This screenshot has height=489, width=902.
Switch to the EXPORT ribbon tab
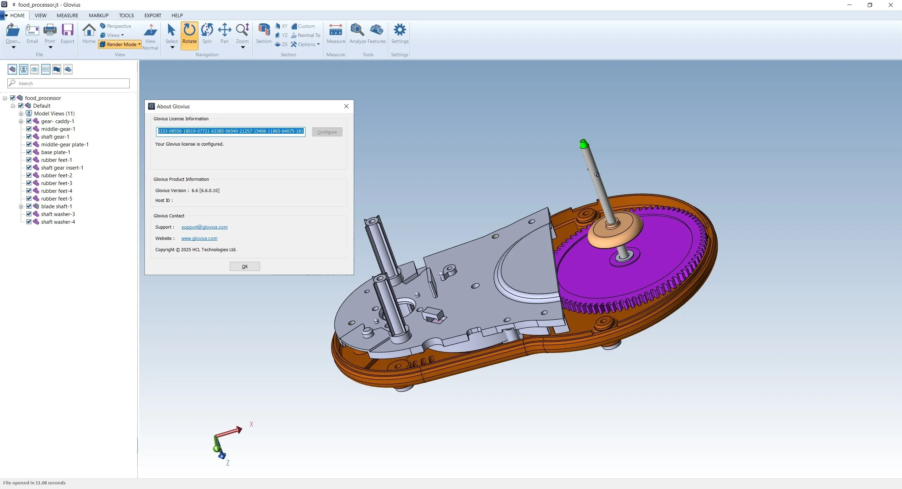[153, 15]
